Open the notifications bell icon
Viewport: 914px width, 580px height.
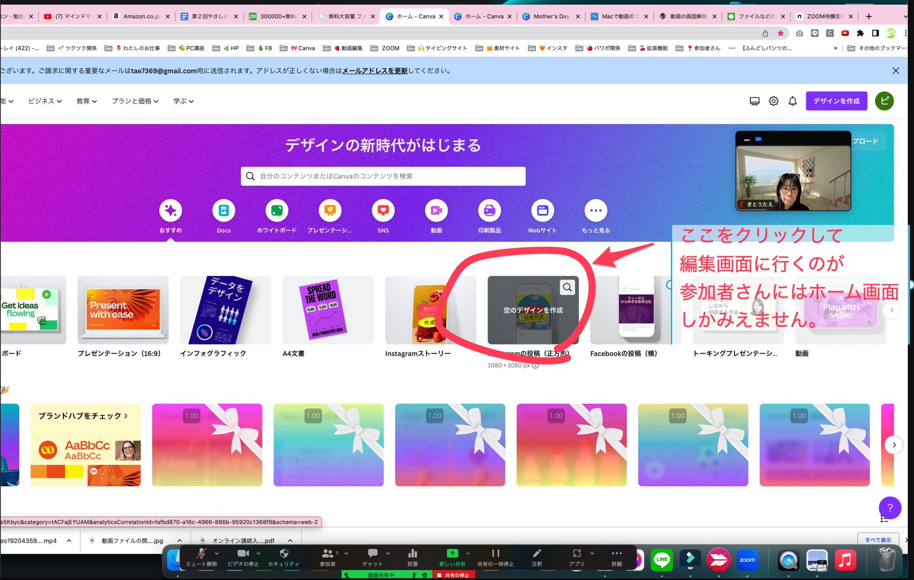pyautogui.click(x=792, y=101)
